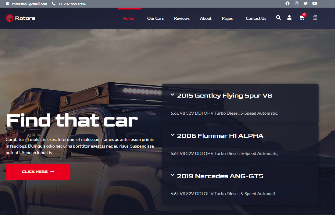Open the Our Cars menu item
Viewport: 335px width, 215px height.
[x=155, y=18]
